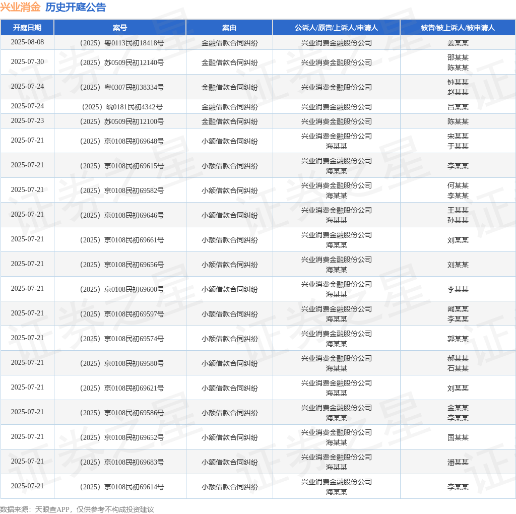This screenshot has width=516, height=514.
Task: Click the 兴业消金 title text
Action: [20, 7]
